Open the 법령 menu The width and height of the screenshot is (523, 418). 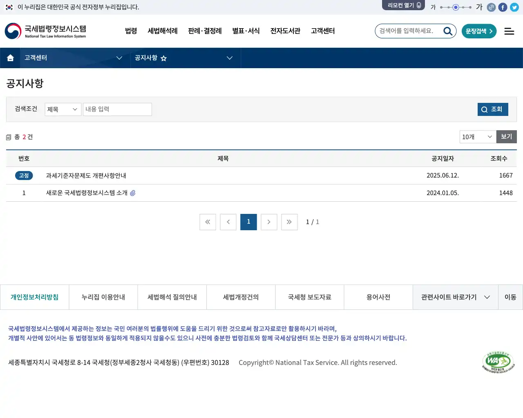(131, 31)
